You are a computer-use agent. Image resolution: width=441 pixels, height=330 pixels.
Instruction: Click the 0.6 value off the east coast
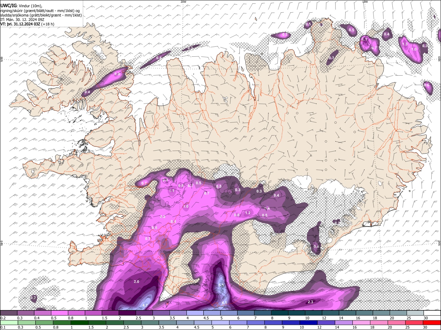[427, 85]
